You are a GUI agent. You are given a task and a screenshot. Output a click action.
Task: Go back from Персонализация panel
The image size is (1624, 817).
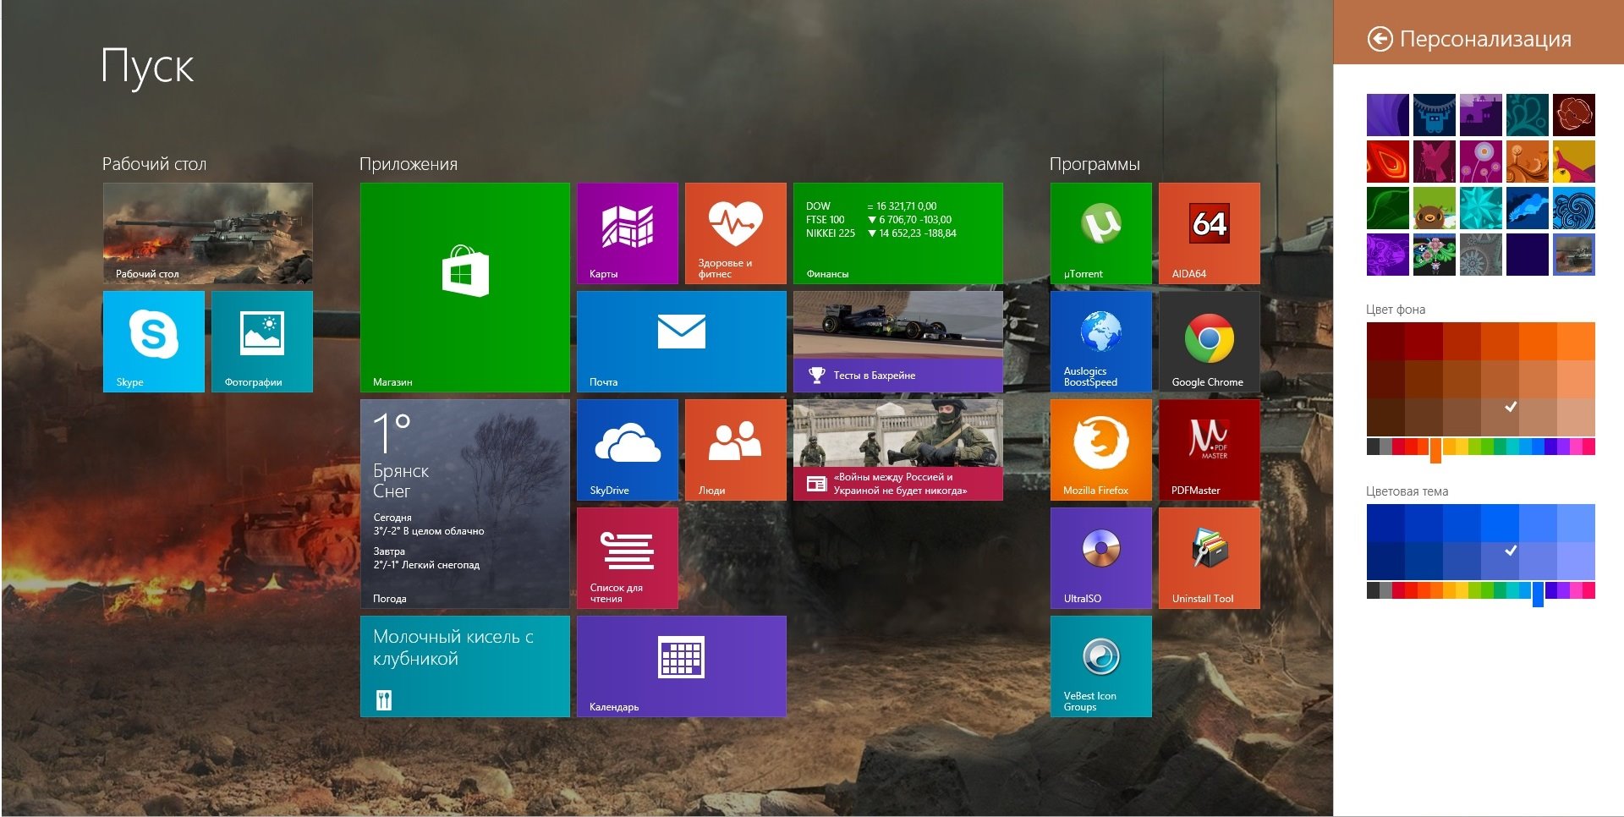tap(1380, 39)
